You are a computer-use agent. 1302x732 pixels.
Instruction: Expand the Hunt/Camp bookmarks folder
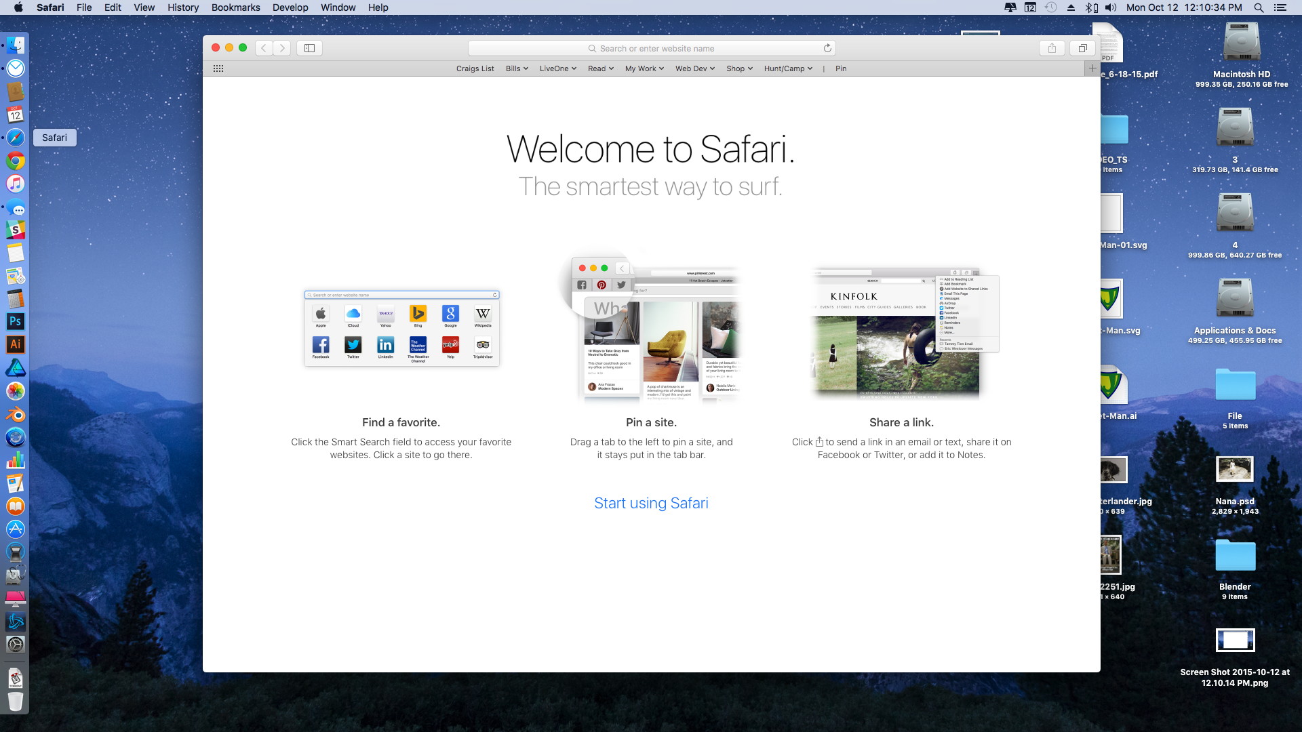[x=788, y=68]
